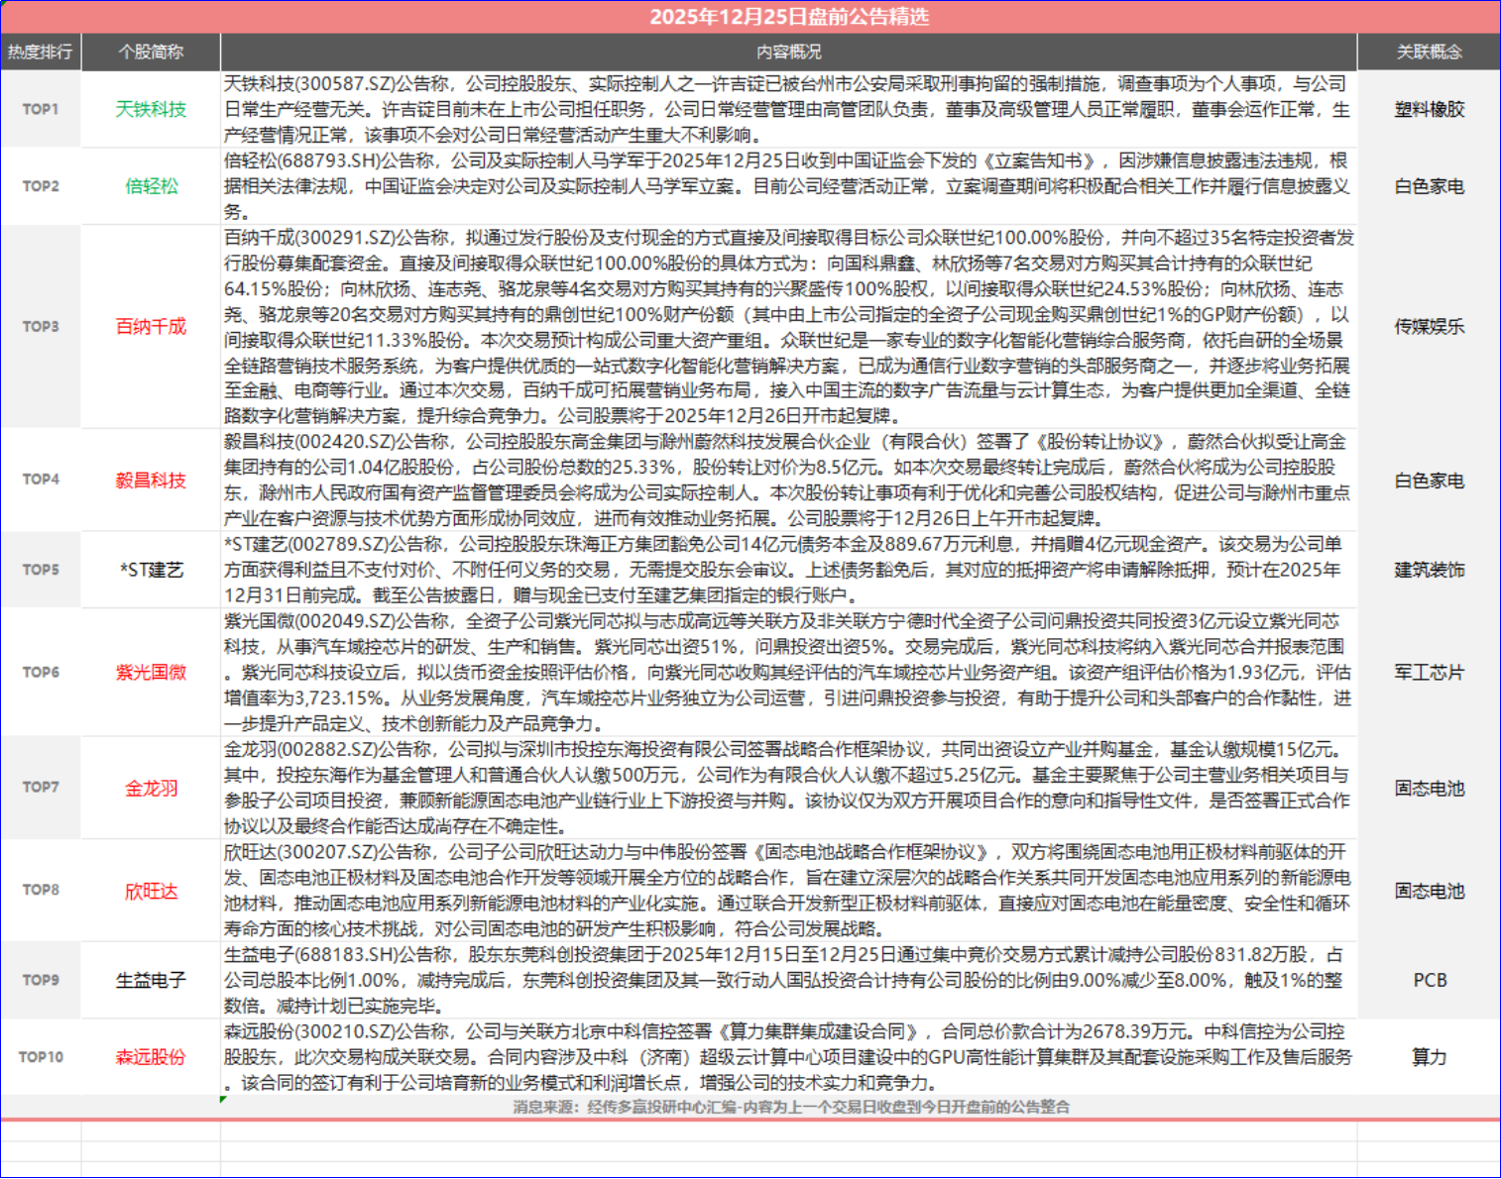Select the "关联概念" column header
Image resolution: width=1501 pixels, height=1179 pixels.
click(1429, 52)
